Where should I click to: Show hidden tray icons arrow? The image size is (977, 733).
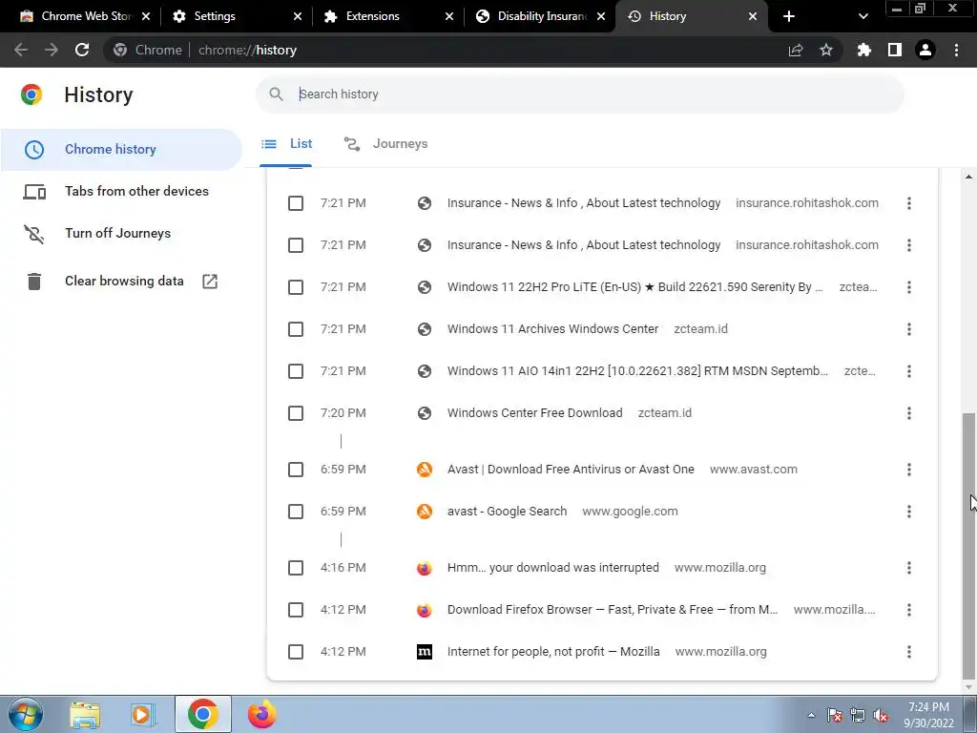tap(811, 716)
